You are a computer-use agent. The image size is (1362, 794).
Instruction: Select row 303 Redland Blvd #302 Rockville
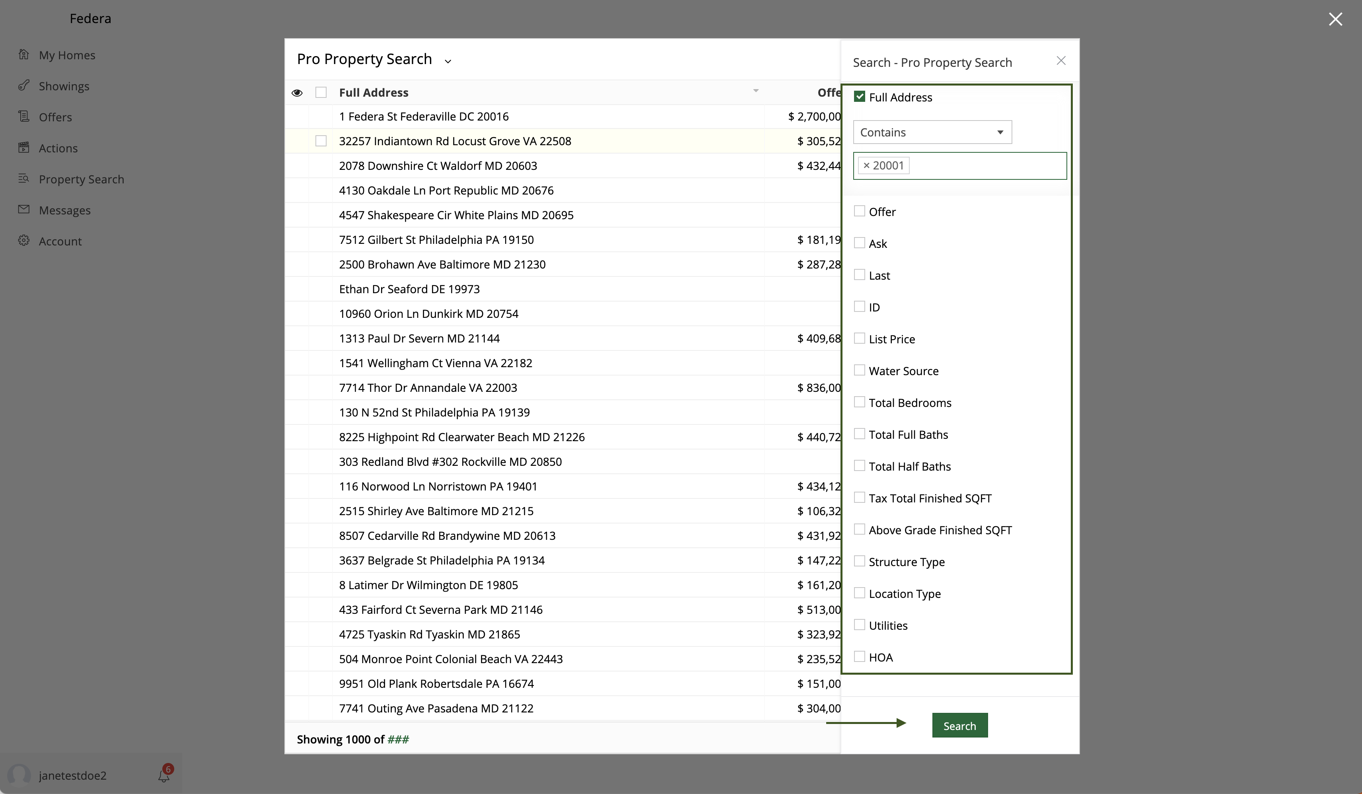click(562, 461)
